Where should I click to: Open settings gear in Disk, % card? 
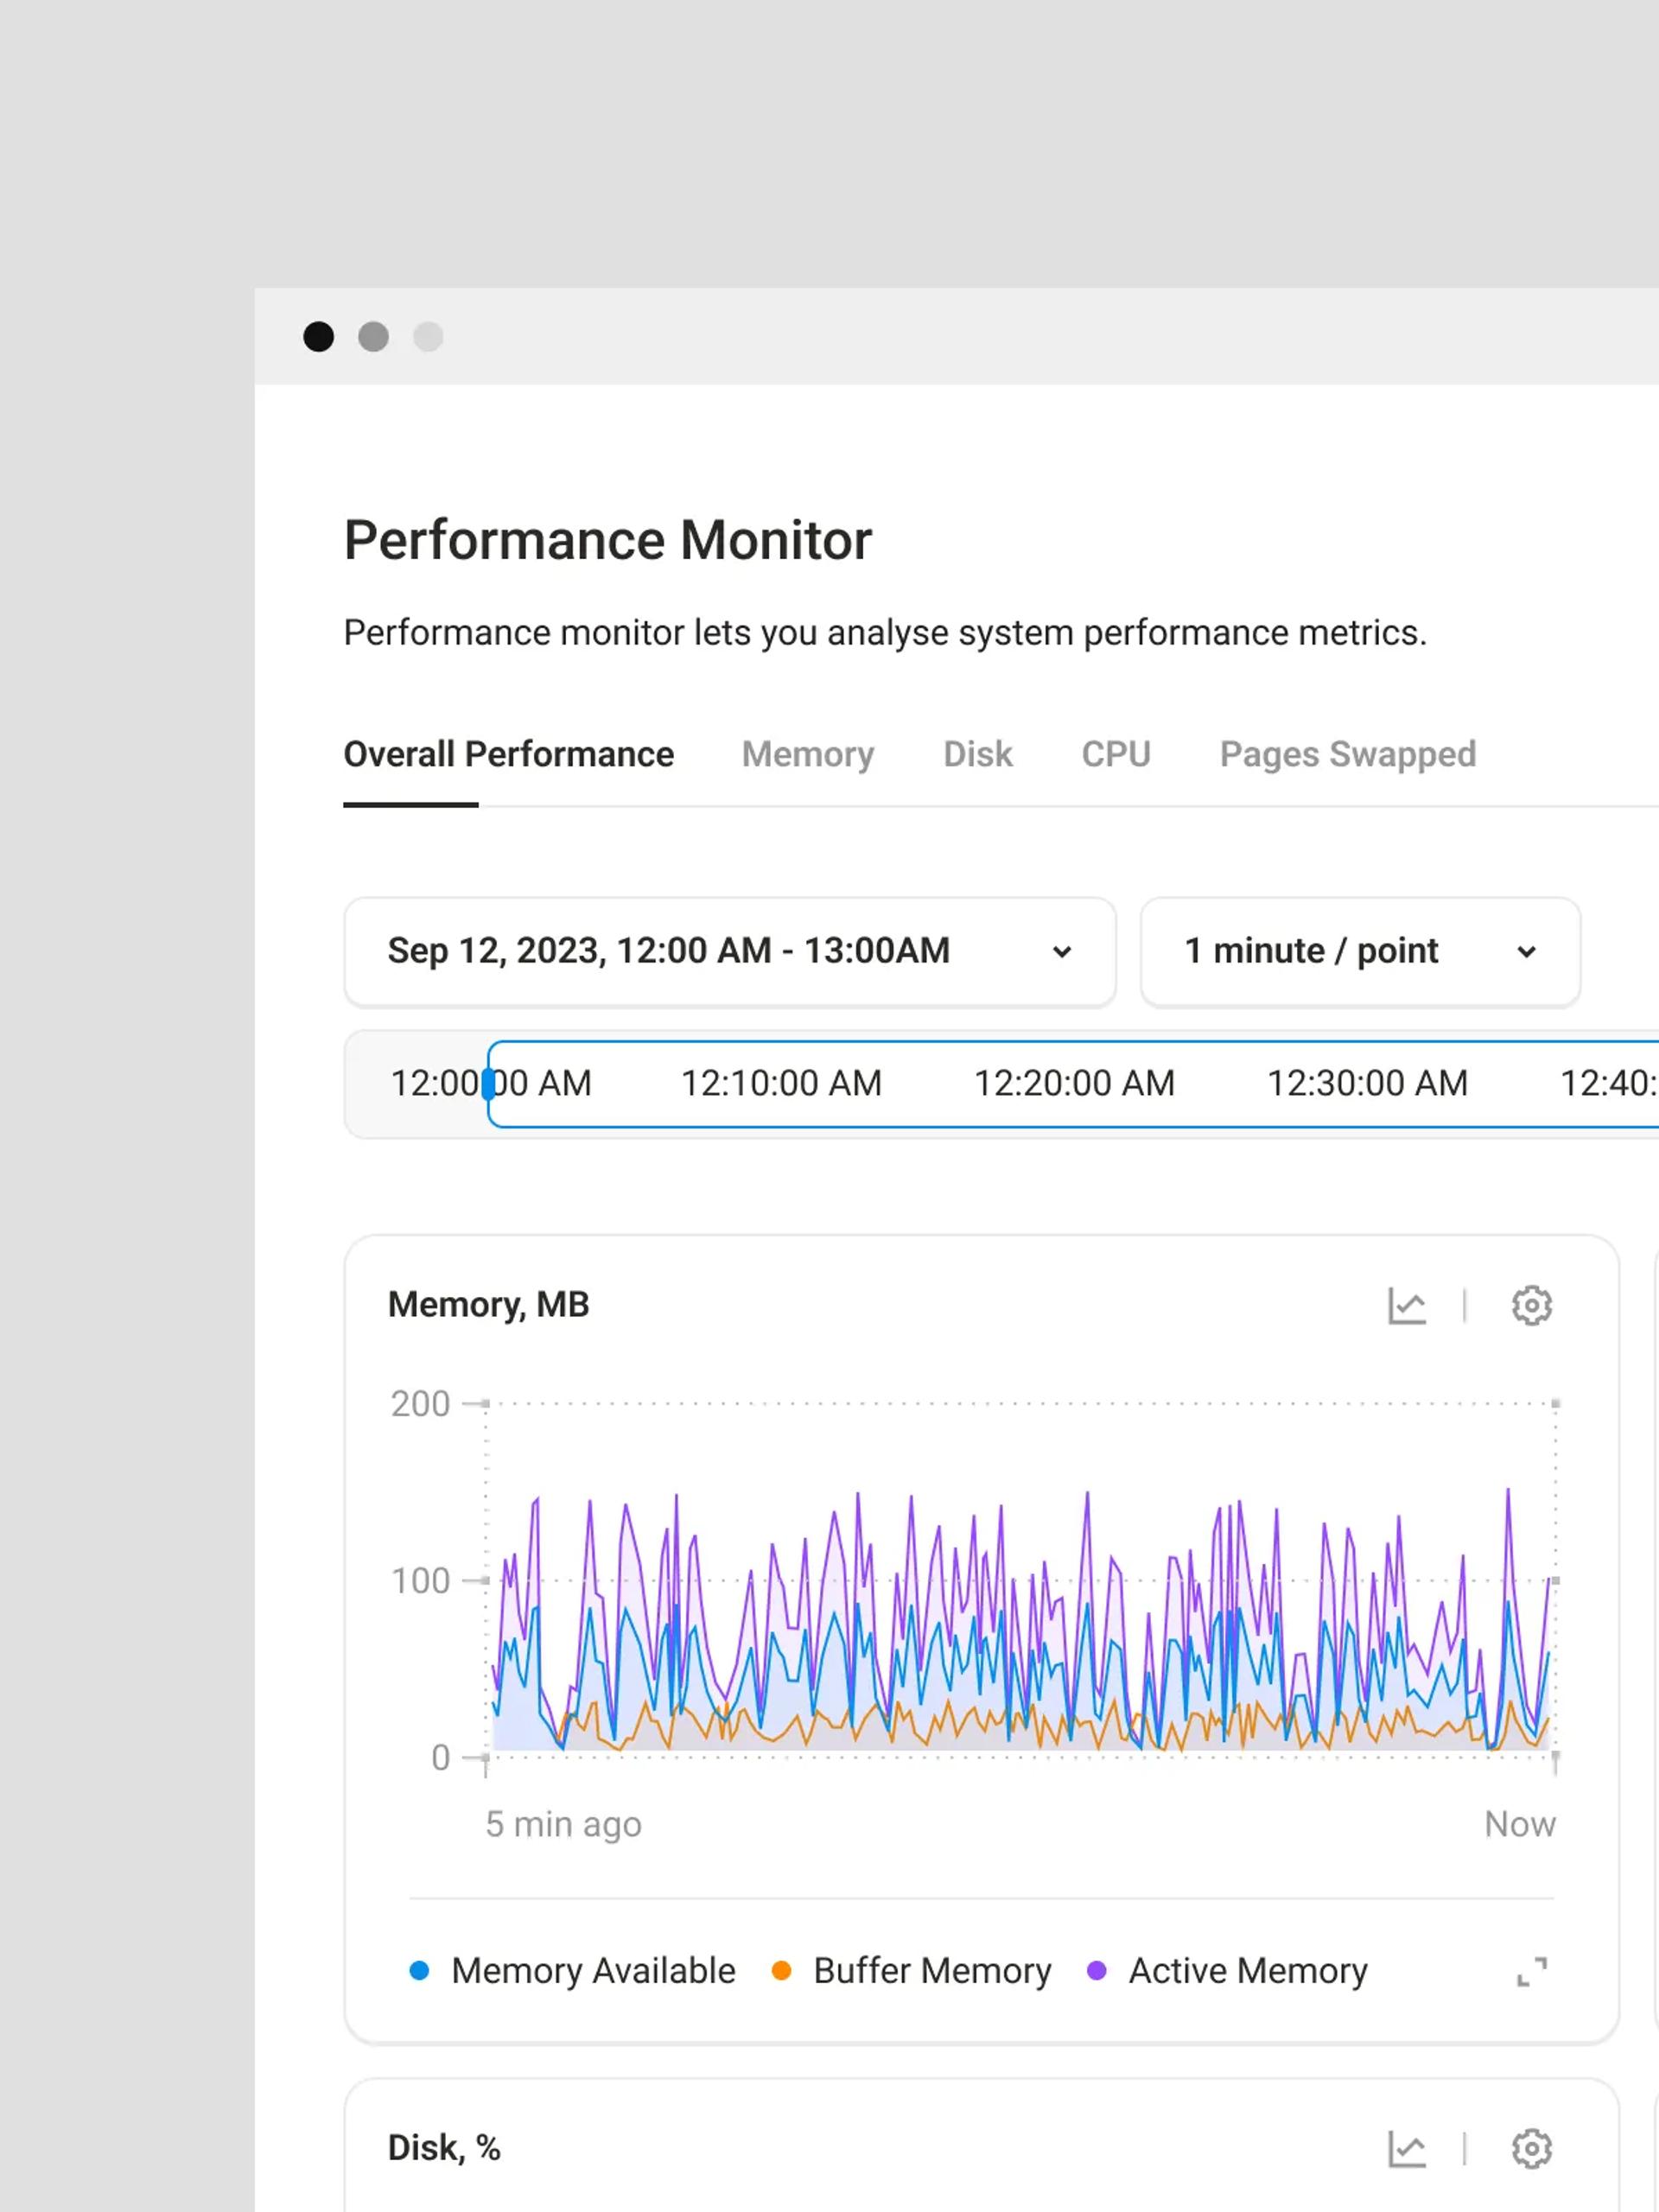click(1531, 2149)
